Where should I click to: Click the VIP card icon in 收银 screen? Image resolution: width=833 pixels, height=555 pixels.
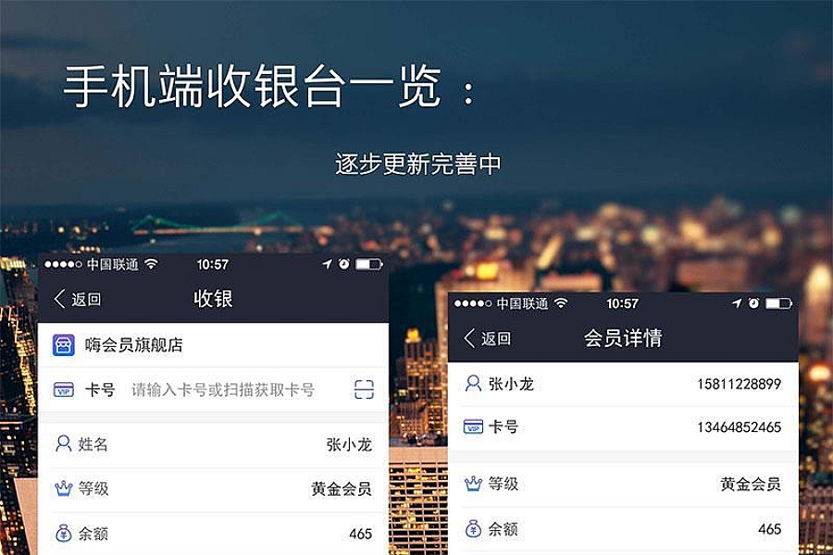[63, 389]
